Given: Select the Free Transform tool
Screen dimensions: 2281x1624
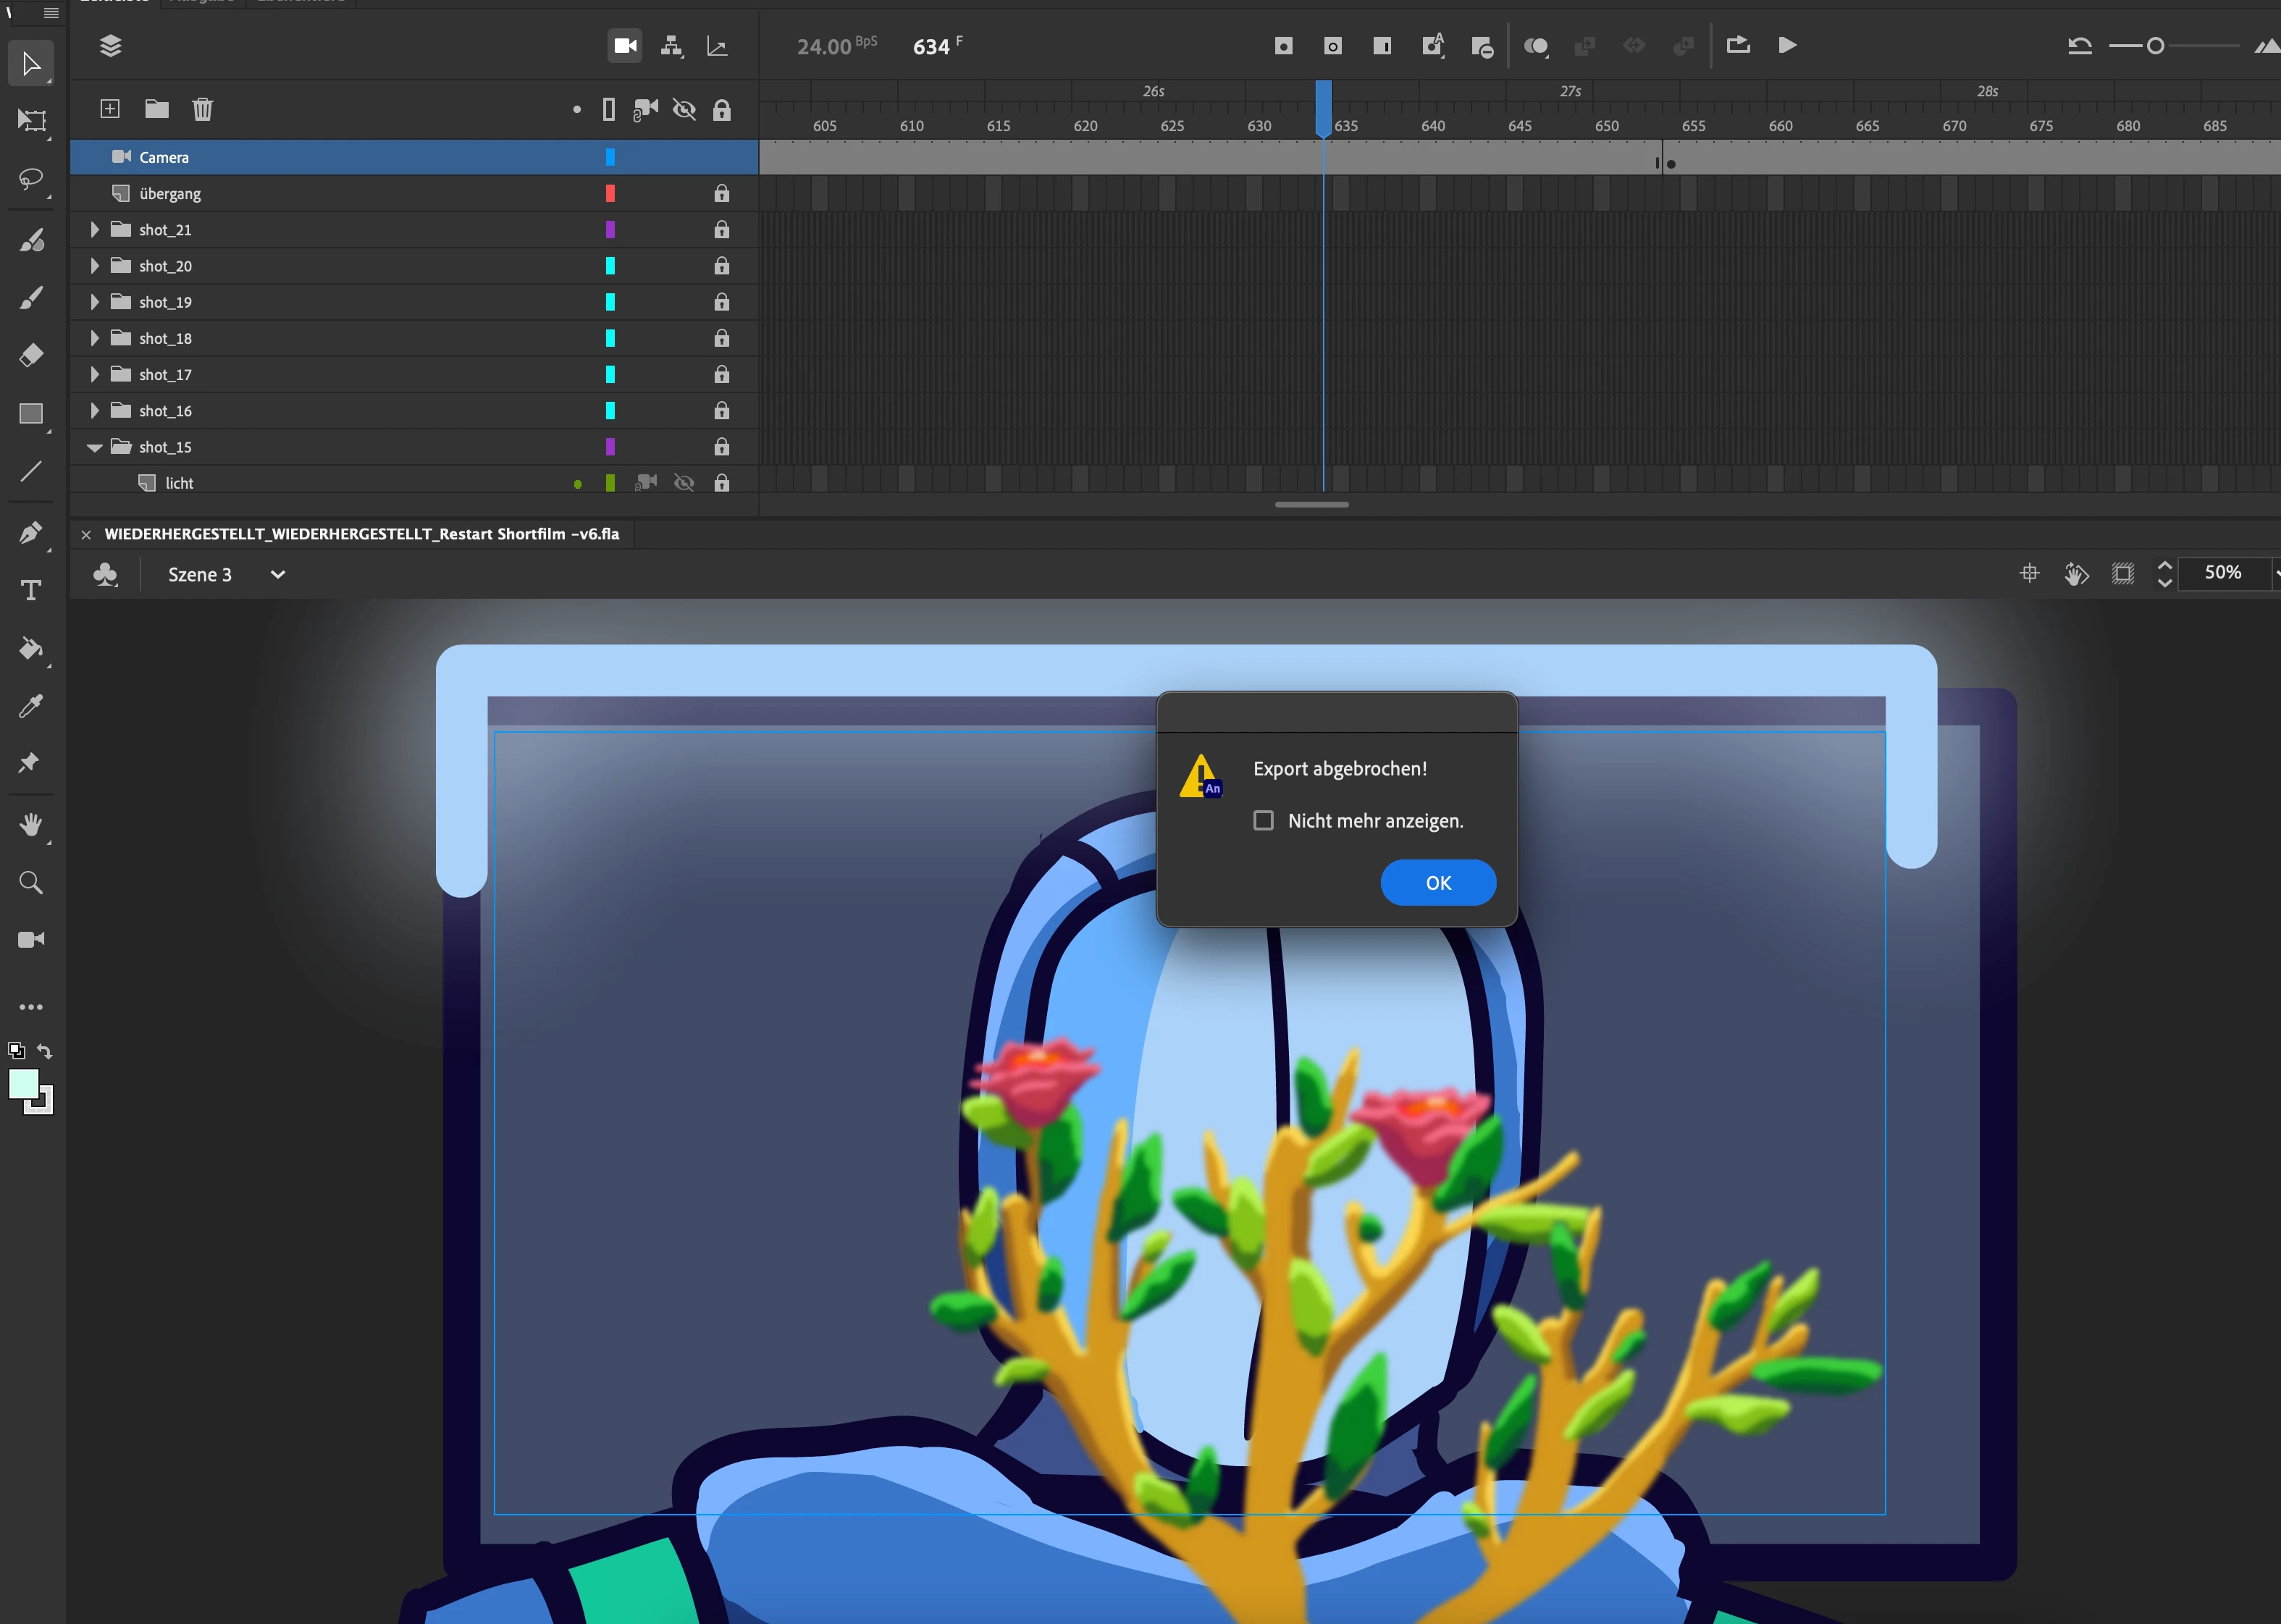Looking at the screenshot, I should click(31, 121).
